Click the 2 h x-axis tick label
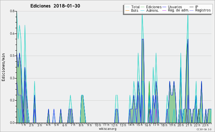 pos(32,125)
